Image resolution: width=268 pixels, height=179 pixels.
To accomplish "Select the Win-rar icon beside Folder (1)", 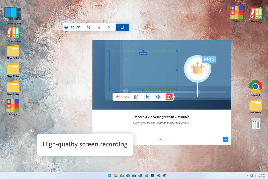I will coord(236,14).
